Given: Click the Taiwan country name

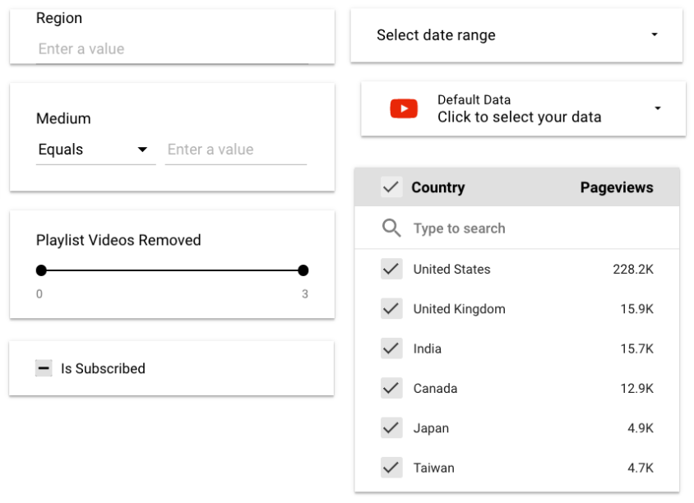Looking at the screenshot, I should click(x=434, y=468).
